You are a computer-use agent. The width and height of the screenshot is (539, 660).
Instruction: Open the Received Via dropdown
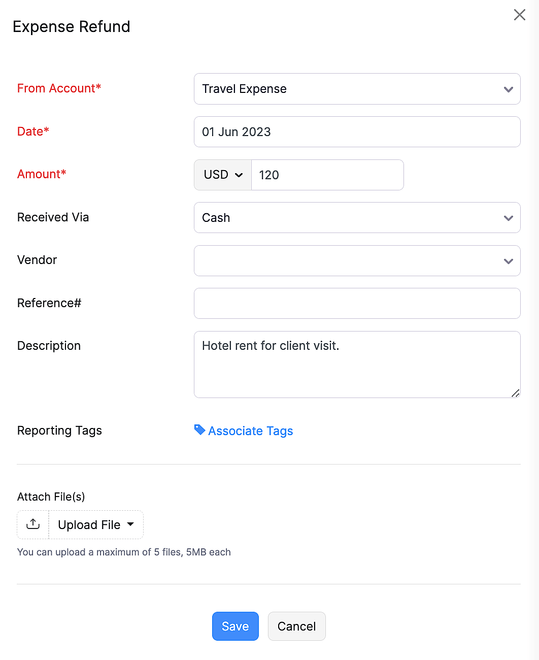356,218
